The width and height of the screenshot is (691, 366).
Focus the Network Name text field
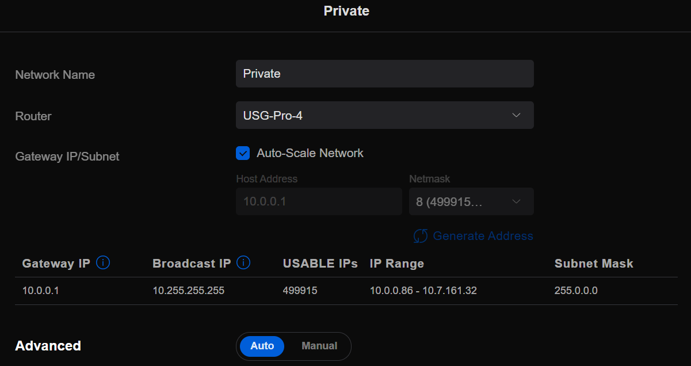click(384, 74)
